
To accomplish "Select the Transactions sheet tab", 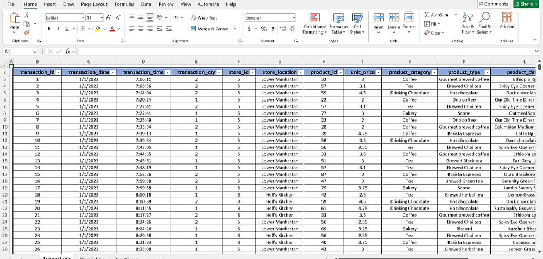I will pyautogui.click(x=57, y=257).
